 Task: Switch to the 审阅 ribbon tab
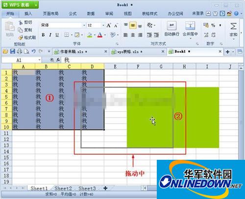coord(109,14)
